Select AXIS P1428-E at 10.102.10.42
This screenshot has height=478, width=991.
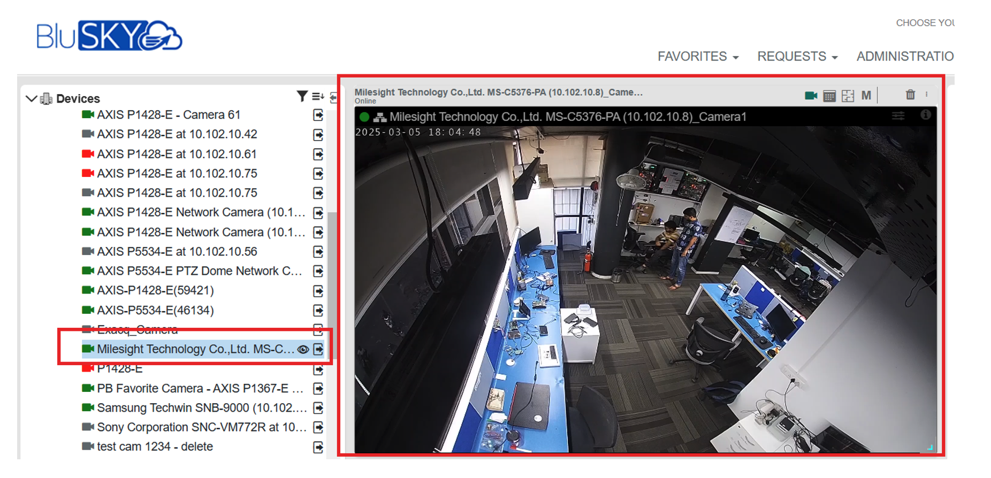pos(177,134)
